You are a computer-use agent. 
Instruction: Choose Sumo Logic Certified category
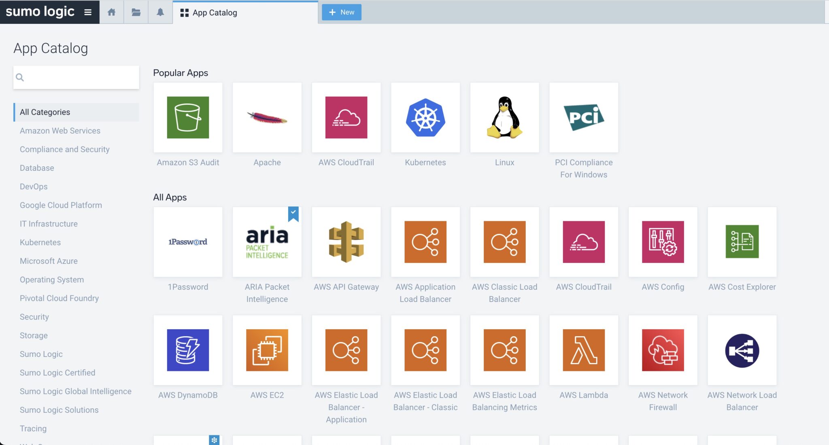tap(57, 373)
